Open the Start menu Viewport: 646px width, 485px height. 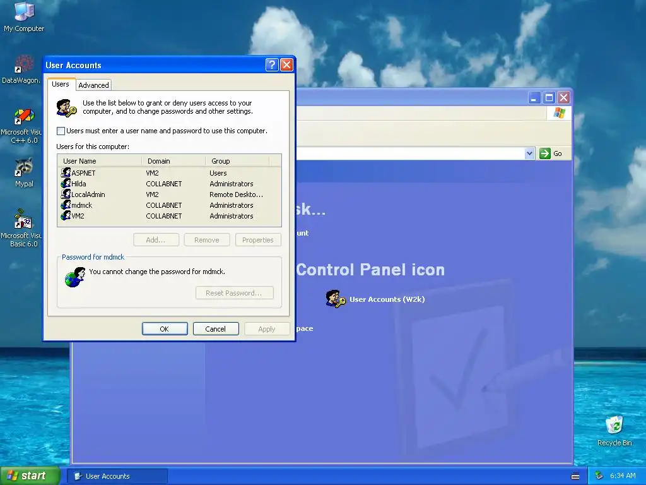[30, 476]
